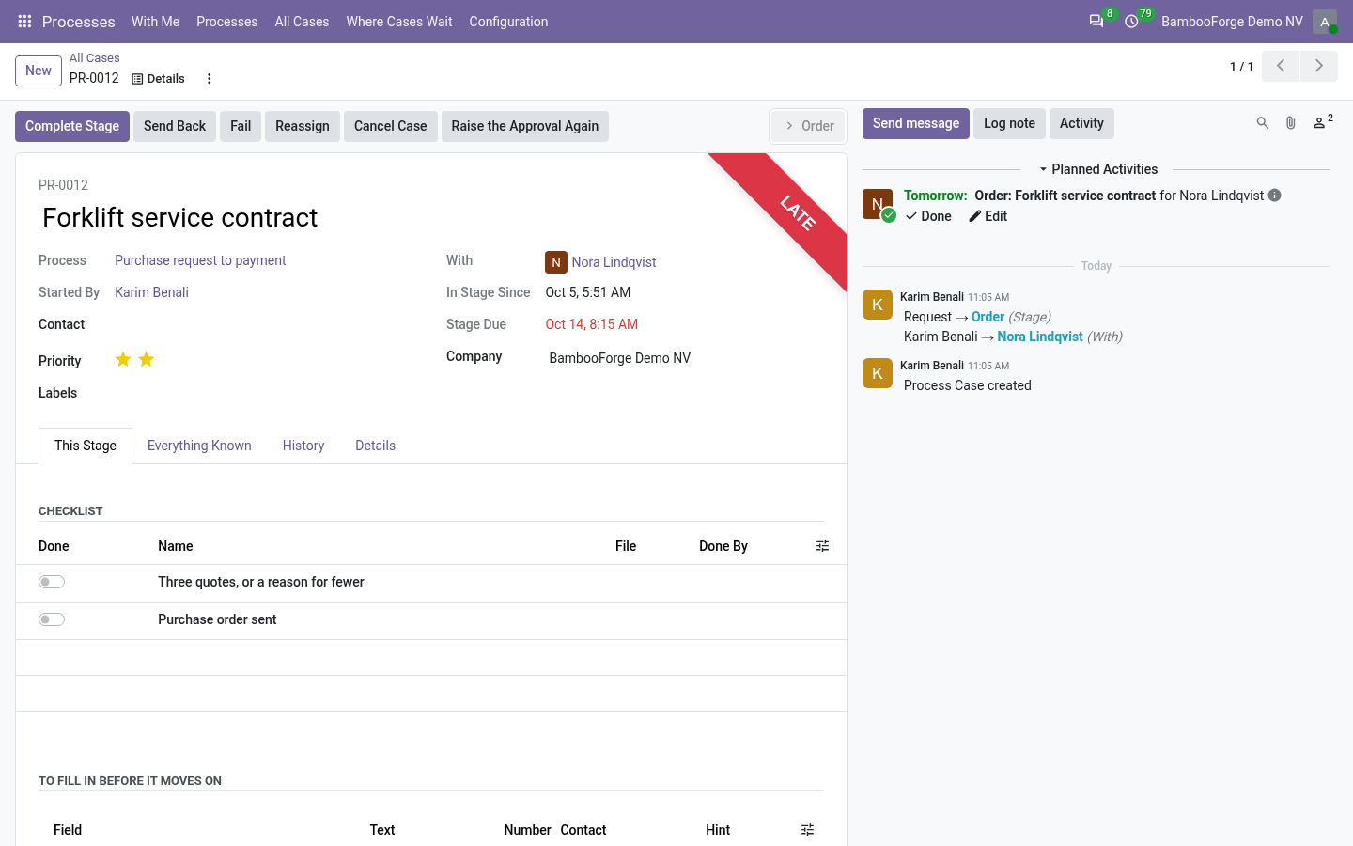Click the Complete Stage button
Screen dimensions: 1353x846
click(72, 126)
